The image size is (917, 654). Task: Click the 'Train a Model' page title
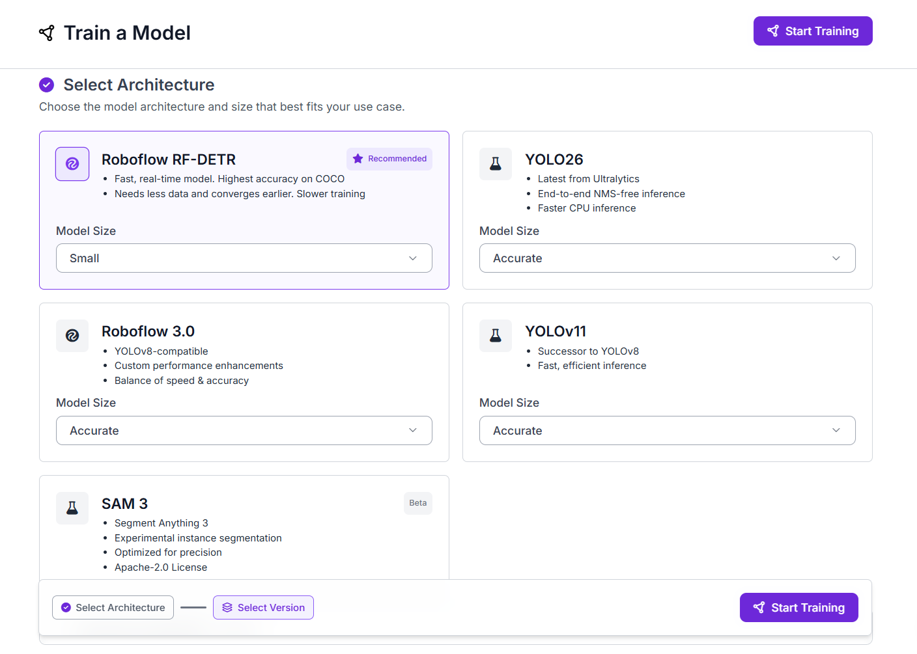coord(127,33)
